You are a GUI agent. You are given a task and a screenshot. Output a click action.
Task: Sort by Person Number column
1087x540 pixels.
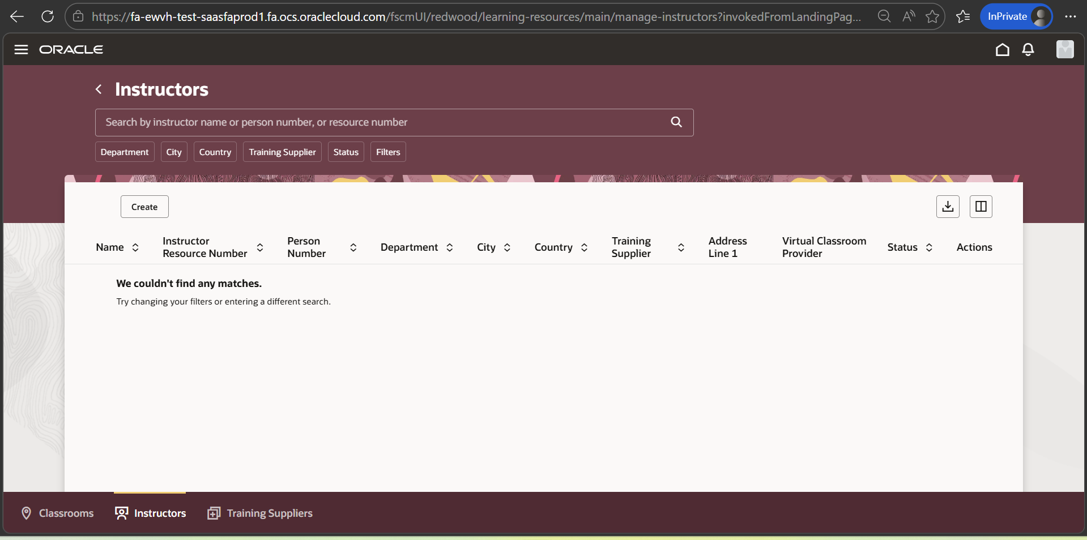click(x=353, y=247)
